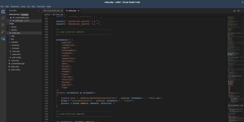This screenshot has width=244, height=122.
Task: Open the Extensions view
Action: point(3,38)
